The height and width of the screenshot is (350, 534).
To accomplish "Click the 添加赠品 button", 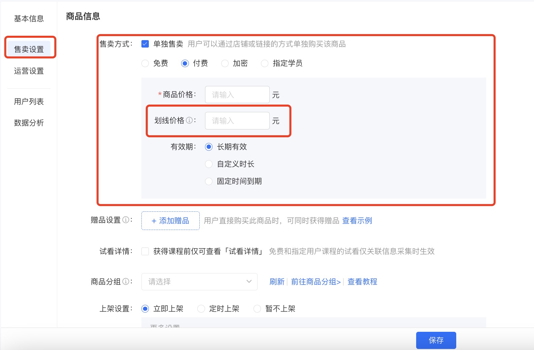I will tap(170, 221).
